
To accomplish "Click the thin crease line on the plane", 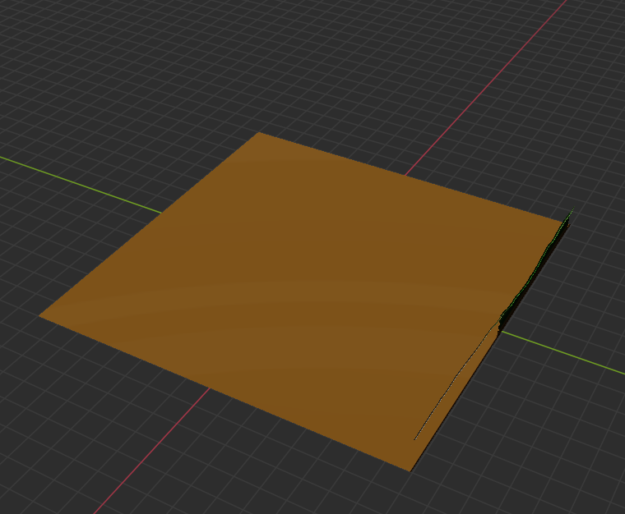I will pyautogui.click(x=452, y=384).
